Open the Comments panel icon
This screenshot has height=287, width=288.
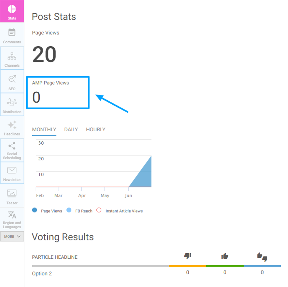click(12, 32)
